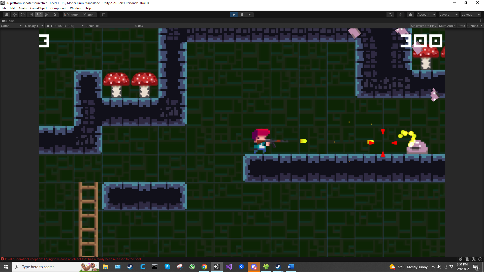Screen dimensions: 484x272
Task: Click the auto-generate lighting icon in status bar
Action: pos(474,259)
